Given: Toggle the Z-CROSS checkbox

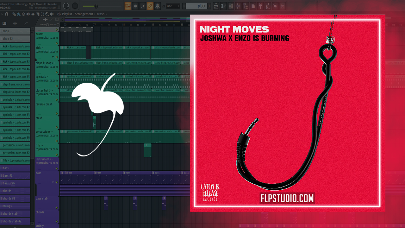Looking at the screenshot, I should pyautogui.click(x=47, y=24).
